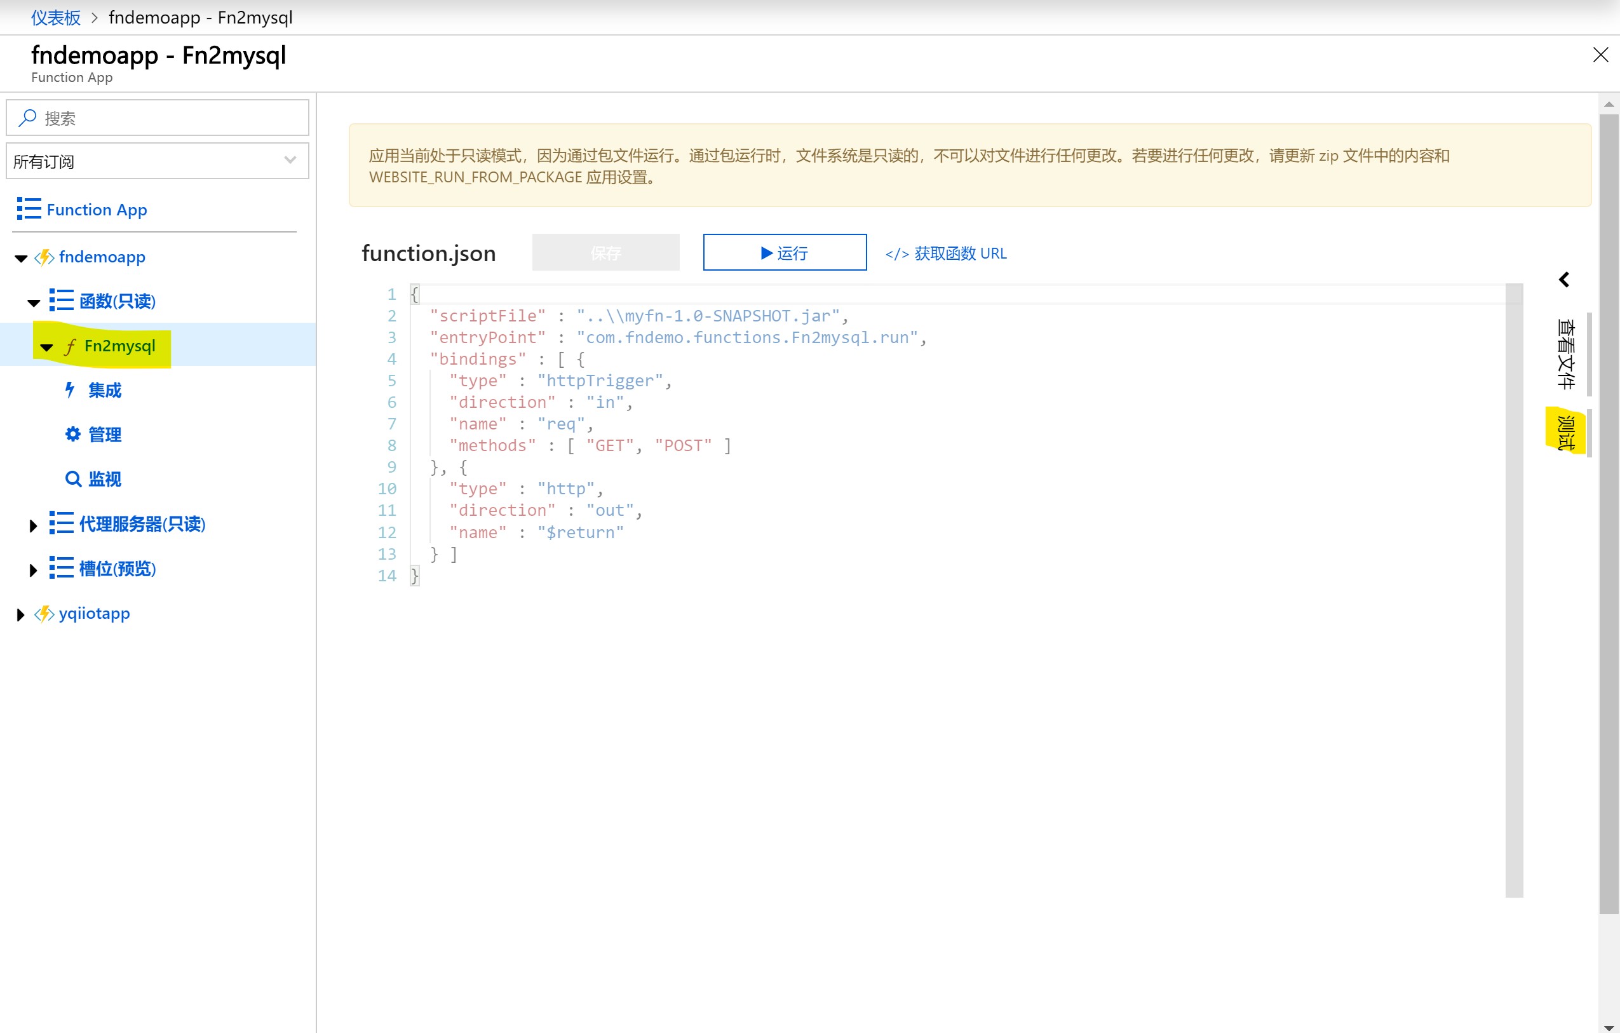Click the "httpTrigger" value in the code
This screenshot has height=1033, width=1620.
(600, 381)
